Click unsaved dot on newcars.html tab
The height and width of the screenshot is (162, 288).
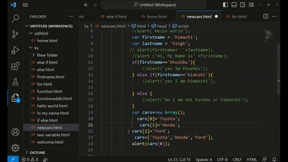(216, 17)
